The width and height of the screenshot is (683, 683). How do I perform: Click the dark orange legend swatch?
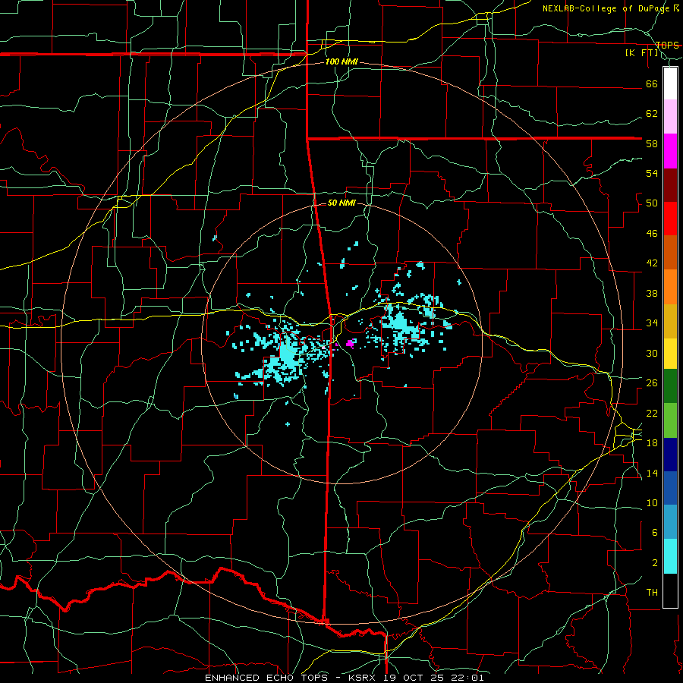[670, 253]
